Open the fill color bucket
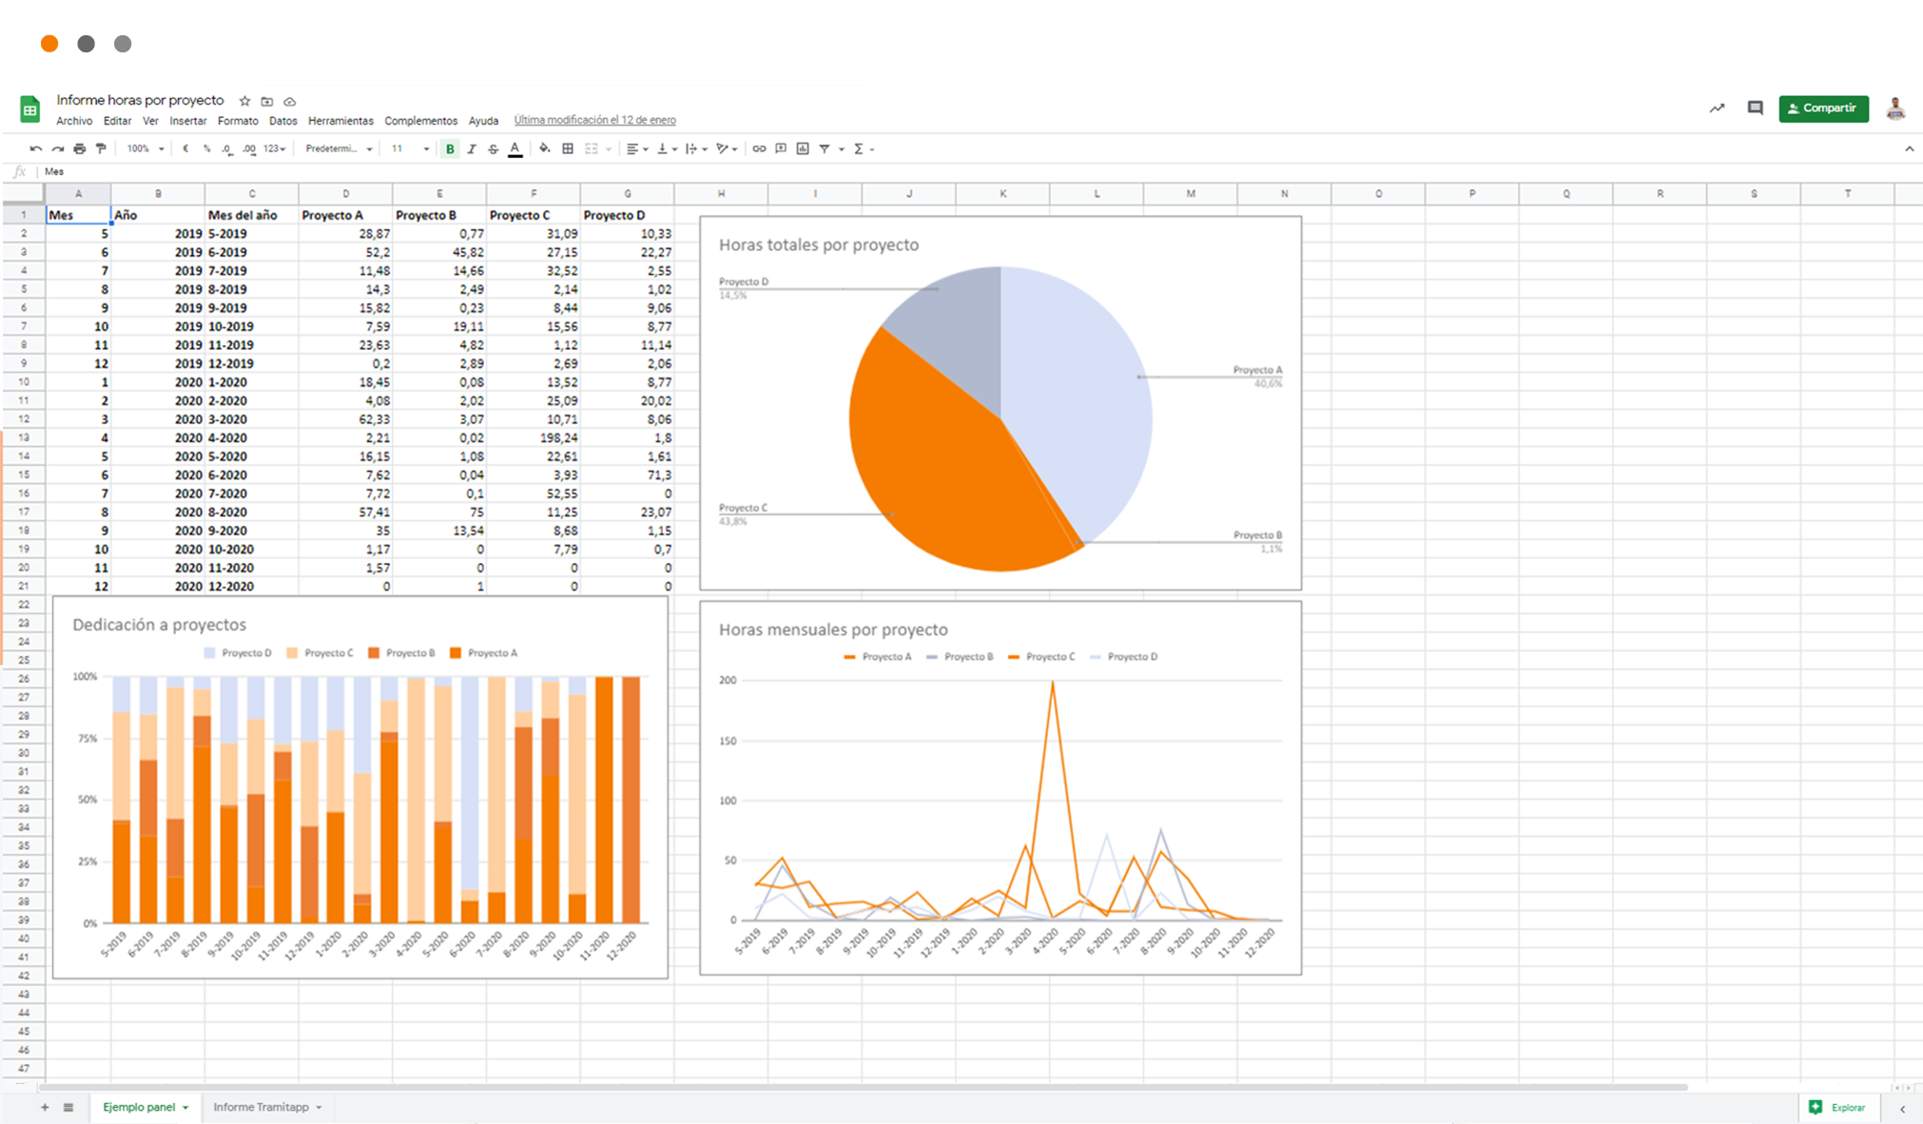The image size is (1923, 1124). 544,149
